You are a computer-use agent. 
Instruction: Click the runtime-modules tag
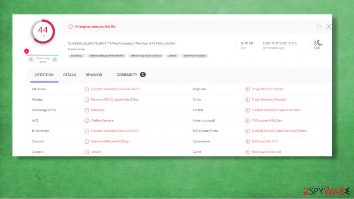coord(194,56)
